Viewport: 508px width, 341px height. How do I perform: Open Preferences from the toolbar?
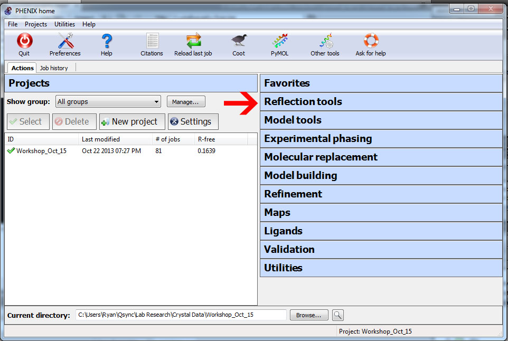pyautogui.click(x=65, y=41)
